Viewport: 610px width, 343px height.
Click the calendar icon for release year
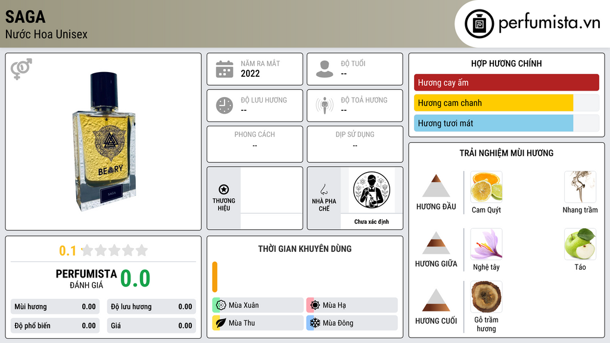point(225,69)
